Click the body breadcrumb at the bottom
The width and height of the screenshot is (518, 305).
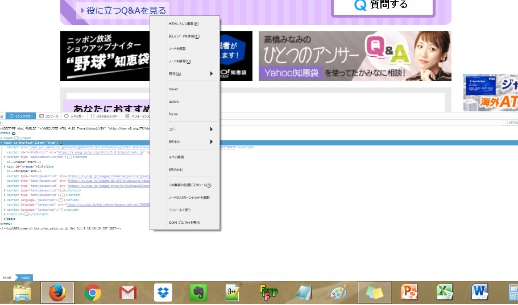pyautogui.click(x=25, y=278)
